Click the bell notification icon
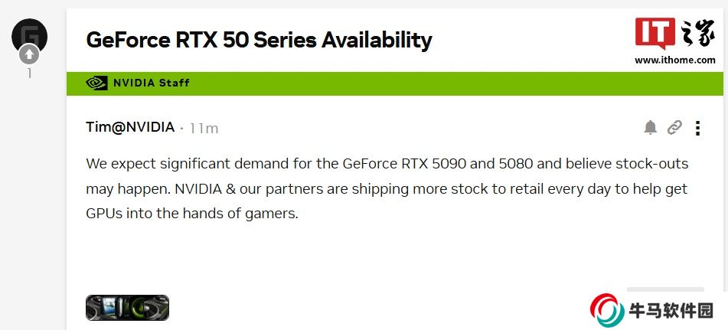The height and width of the screenshot is (330, 728). [x=650, y=128]
